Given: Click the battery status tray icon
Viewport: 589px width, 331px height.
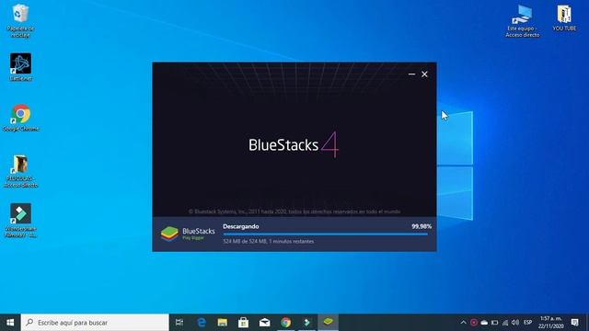Looking at the screenshot, I should (x=495, y=323).
